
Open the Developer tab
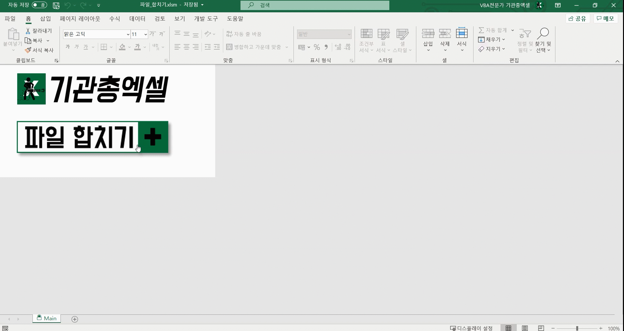tap(206, 19)
